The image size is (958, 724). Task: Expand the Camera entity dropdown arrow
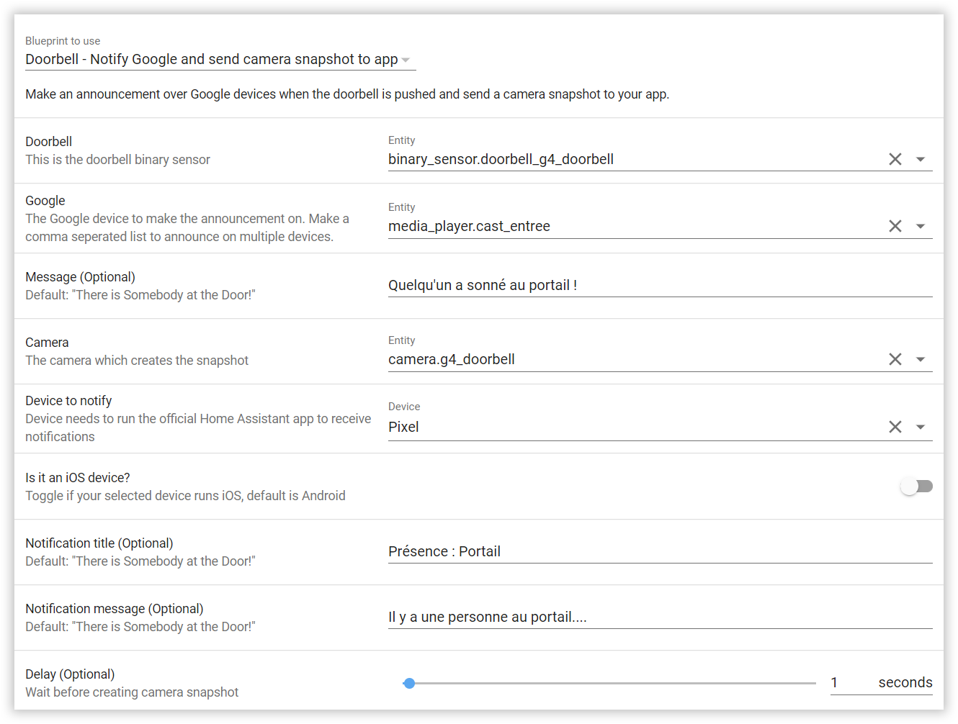tap(921, 359)
